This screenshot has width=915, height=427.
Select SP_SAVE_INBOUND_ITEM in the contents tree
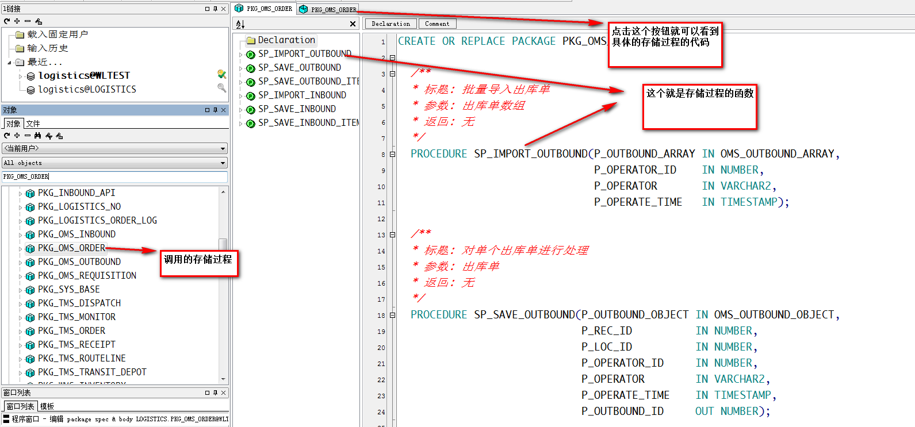(308, 123)
